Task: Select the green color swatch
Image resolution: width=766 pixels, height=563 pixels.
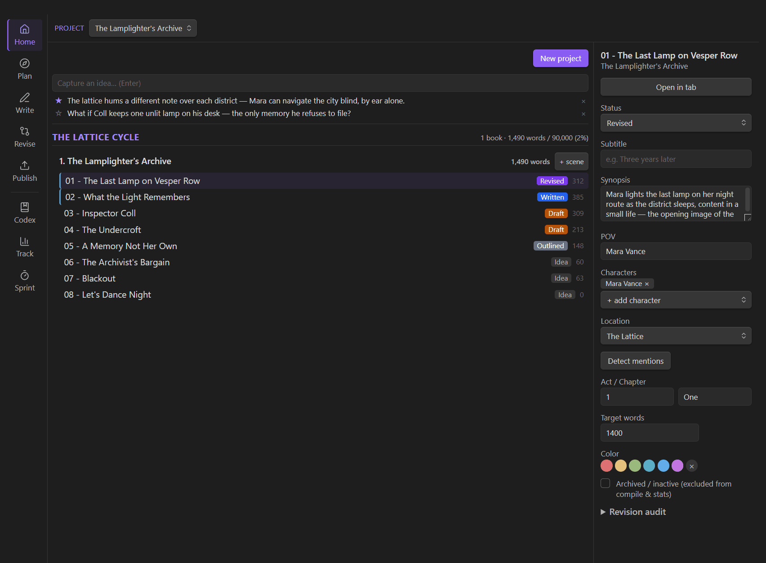Action: coord(635,466)
